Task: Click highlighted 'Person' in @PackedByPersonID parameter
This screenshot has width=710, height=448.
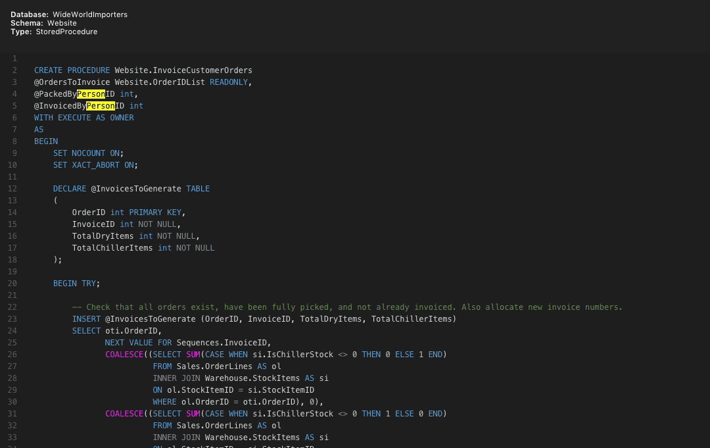Action: (x=91, y=94)
